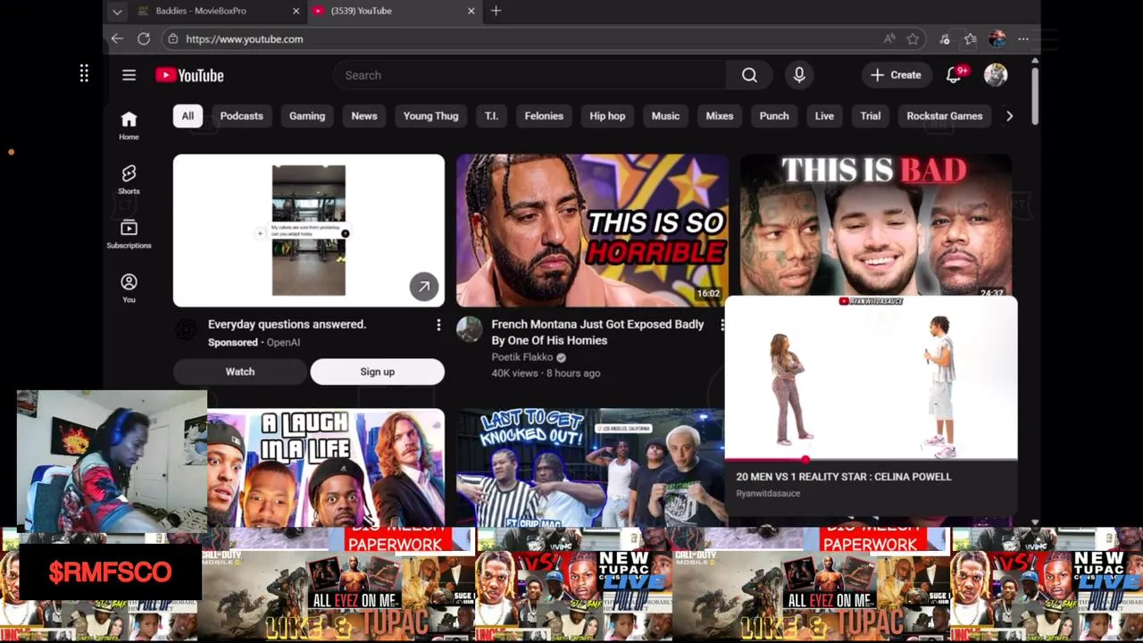The width and height of the screenshot is (1143, 643).
Task: Seek on the preview video progress bar
Action: click(871, 460)
